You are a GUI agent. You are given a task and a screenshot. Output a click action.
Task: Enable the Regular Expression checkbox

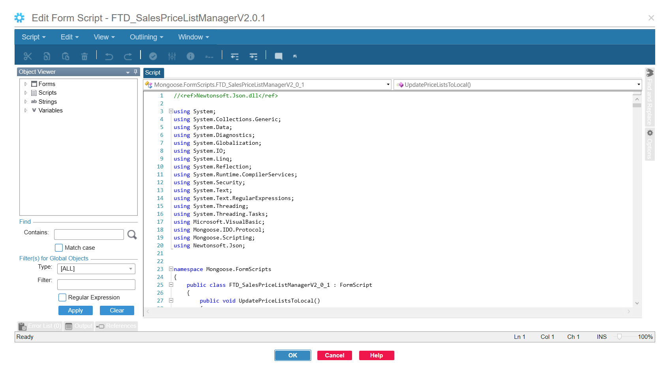[62, 297]
